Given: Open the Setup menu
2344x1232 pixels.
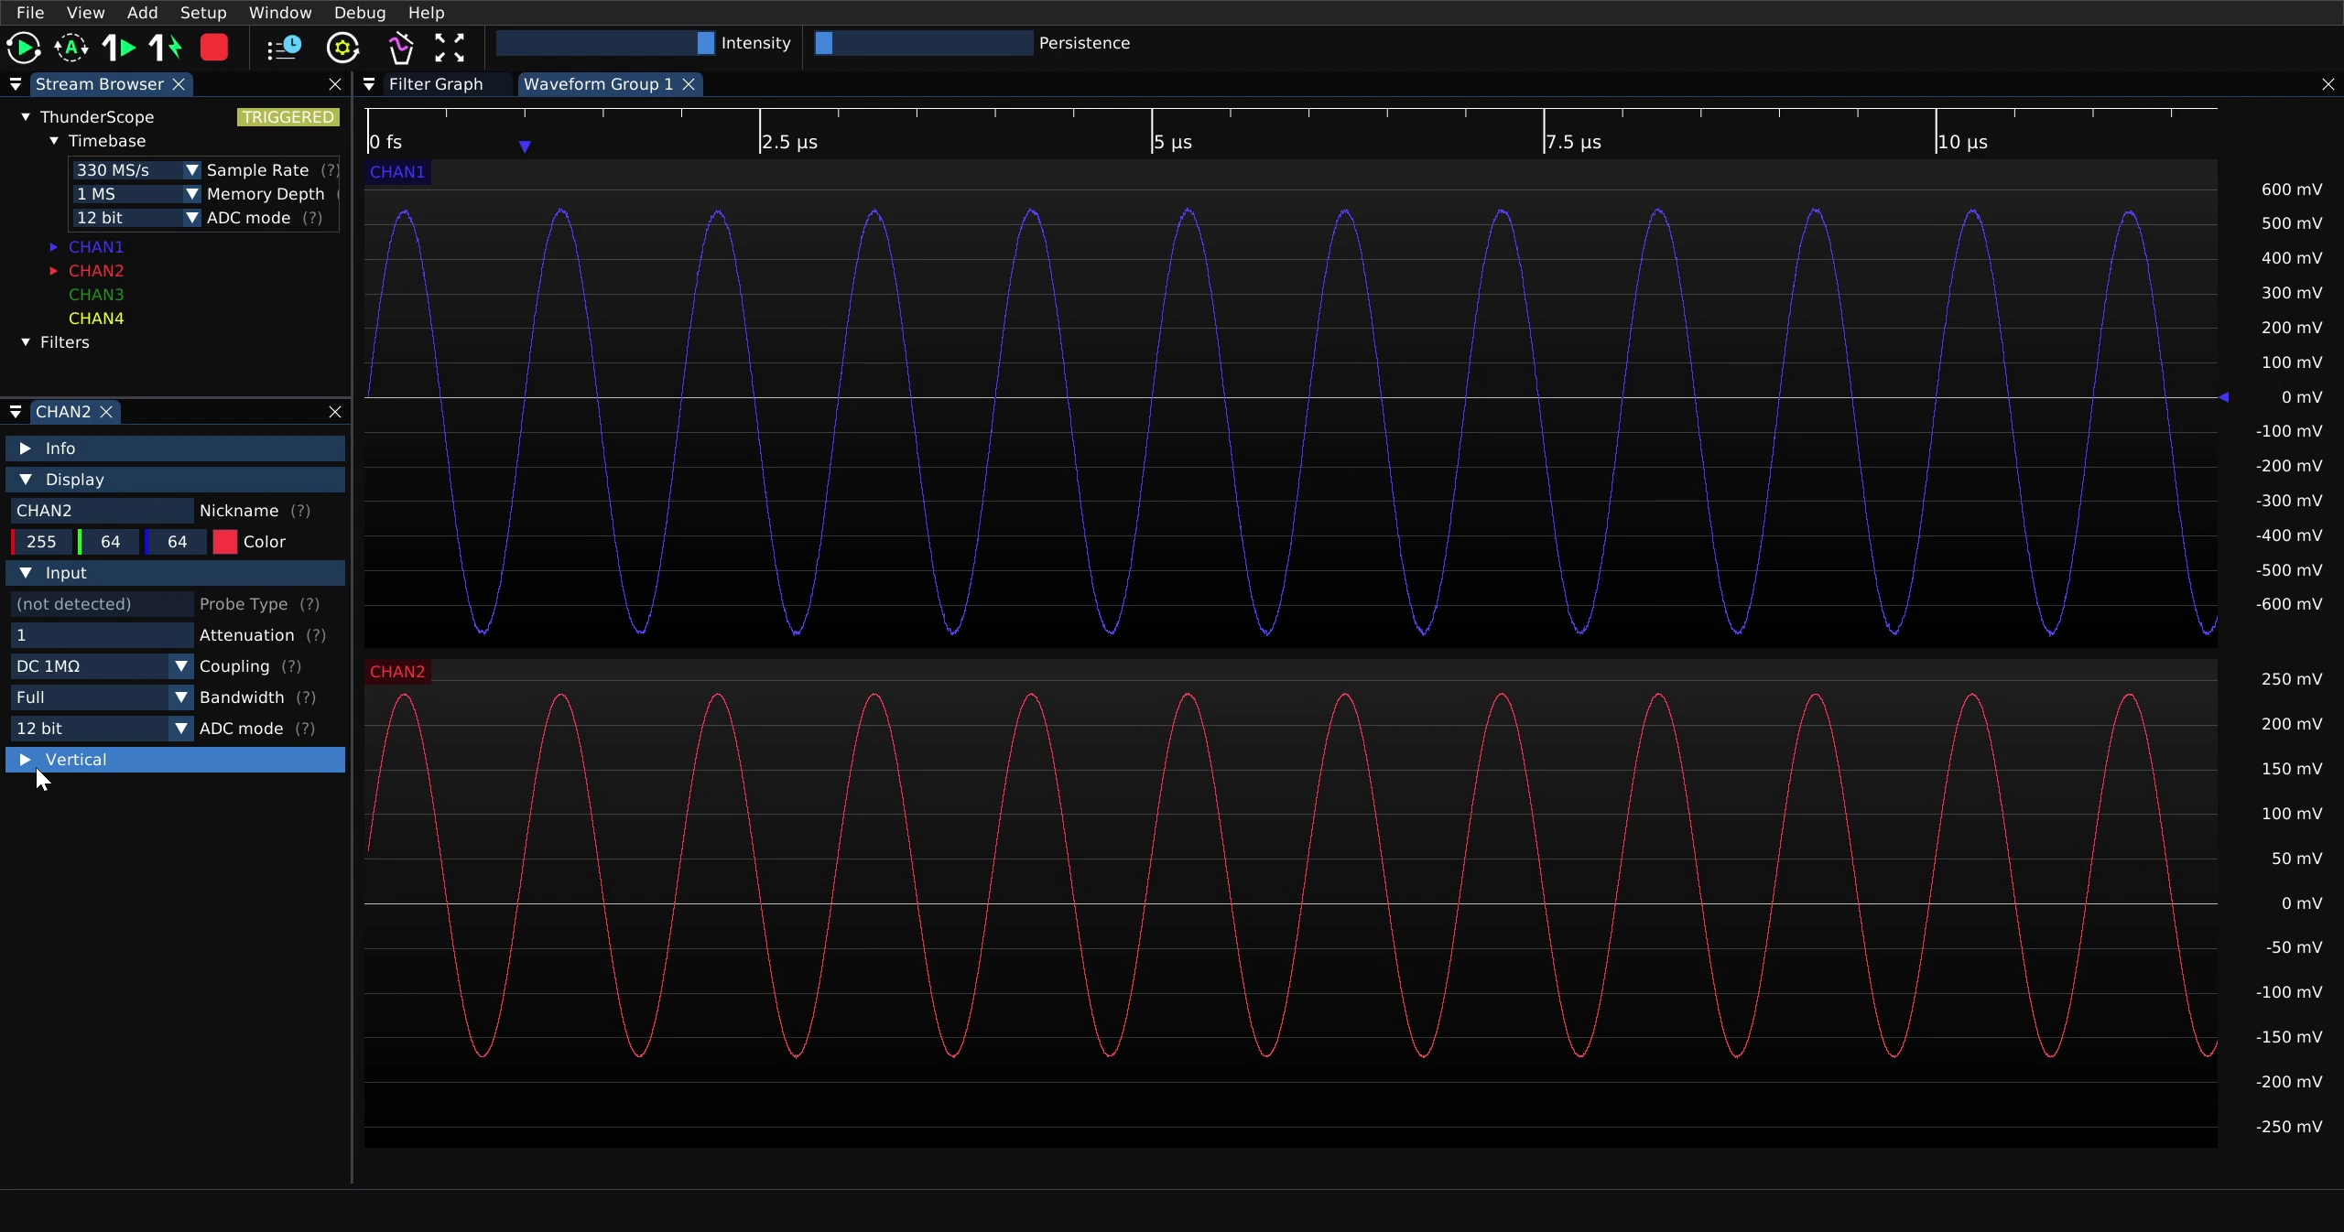Looking at the screenshot, I should [x=202, y=13].
